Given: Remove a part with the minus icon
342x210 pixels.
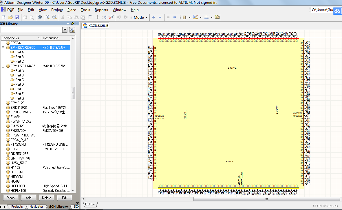Looking at the screenshot, I should click(160, 17).
